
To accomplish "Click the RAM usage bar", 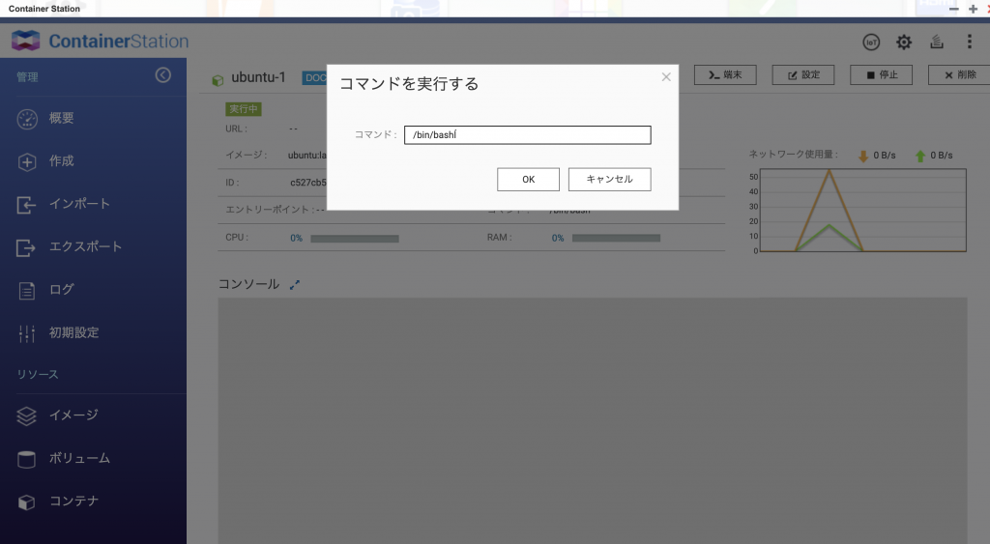I will (x=616, y=239).
